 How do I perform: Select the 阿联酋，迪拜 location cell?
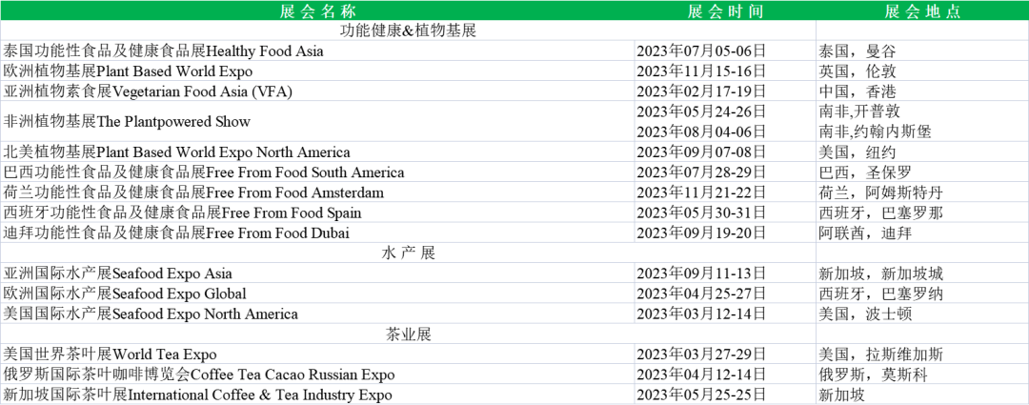point(922,233)
